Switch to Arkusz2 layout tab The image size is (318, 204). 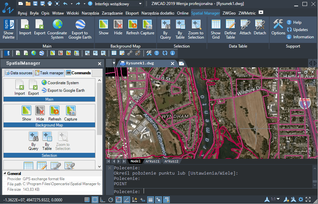click(x=171, y=161)
